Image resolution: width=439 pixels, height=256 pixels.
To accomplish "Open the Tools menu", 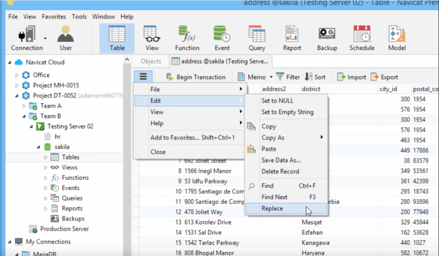I will tap(79, 17).
